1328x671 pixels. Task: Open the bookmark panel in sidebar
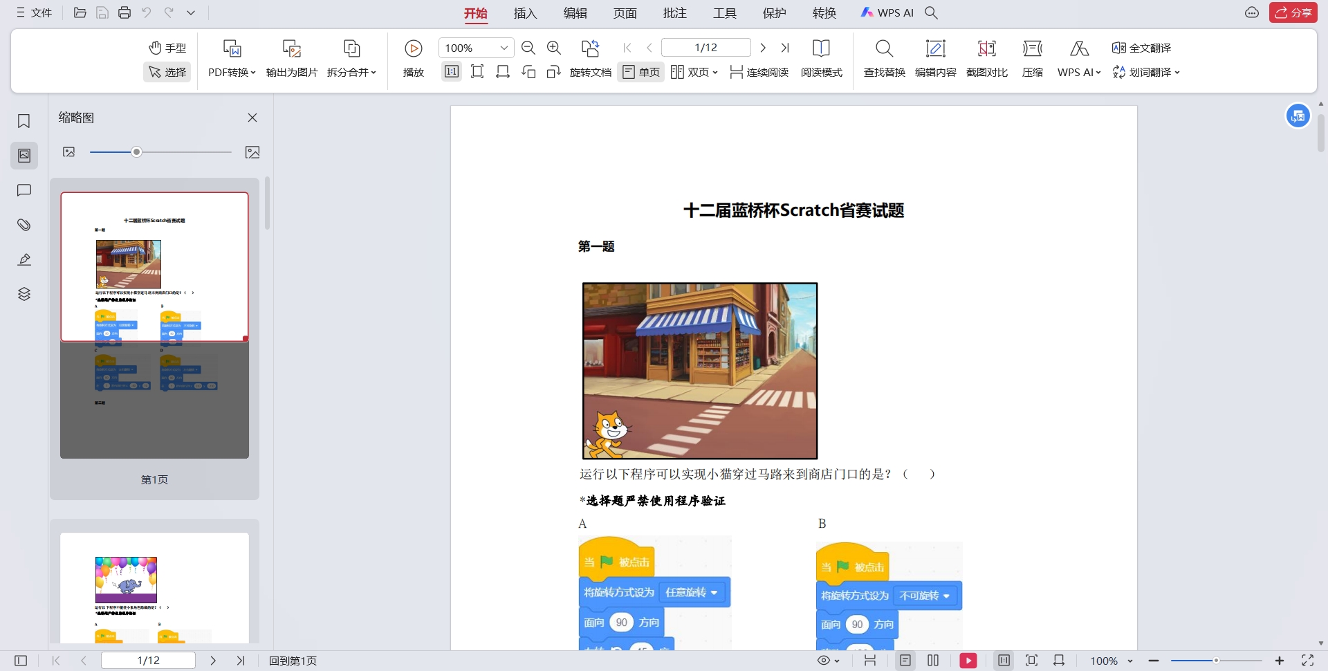point(24,121)
